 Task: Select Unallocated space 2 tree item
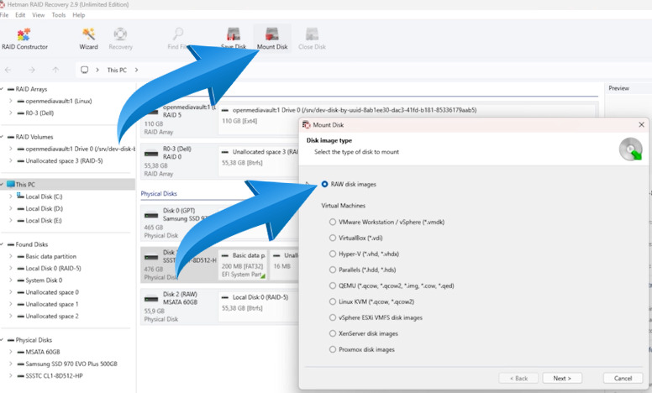pyautogui.click(x=52, y=316)
